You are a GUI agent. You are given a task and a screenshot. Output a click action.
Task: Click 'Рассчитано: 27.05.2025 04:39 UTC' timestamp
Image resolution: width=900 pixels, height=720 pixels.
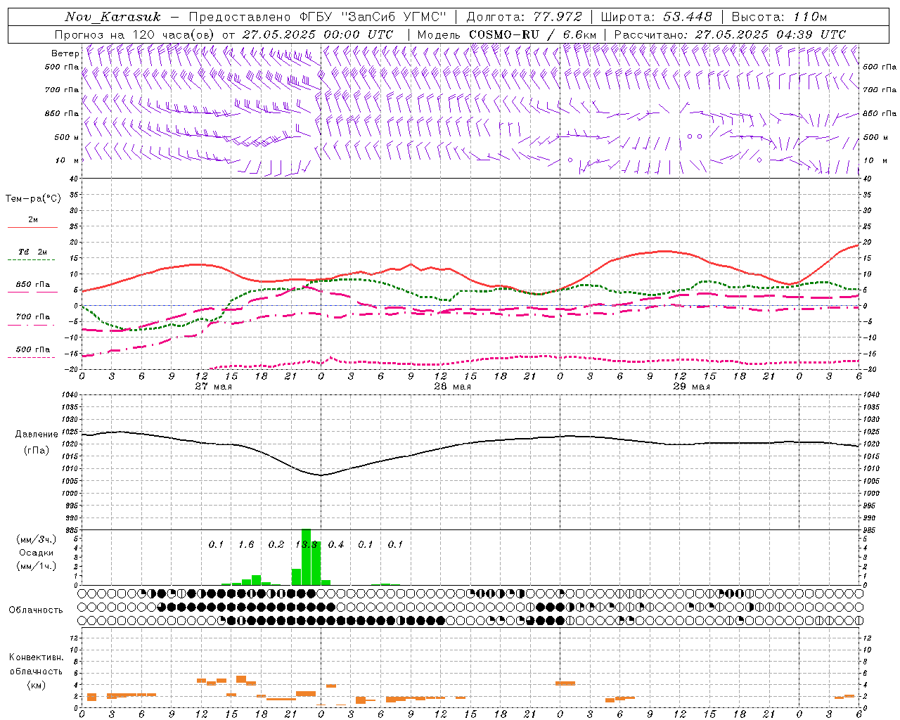(730, 34)
